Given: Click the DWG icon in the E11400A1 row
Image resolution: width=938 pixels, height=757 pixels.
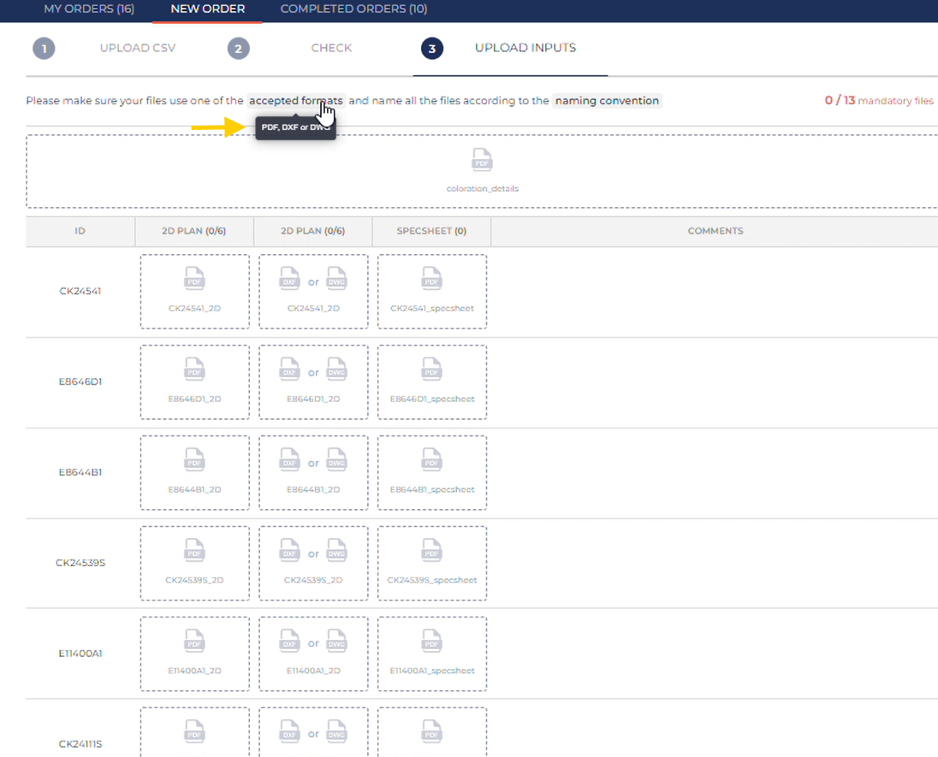Looking at the screenshot, I should coord(336,642).
